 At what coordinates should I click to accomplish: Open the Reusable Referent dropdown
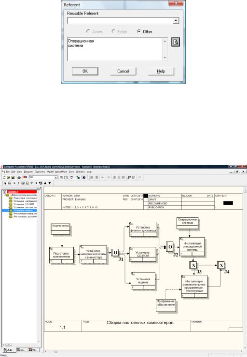pos(176,21)
